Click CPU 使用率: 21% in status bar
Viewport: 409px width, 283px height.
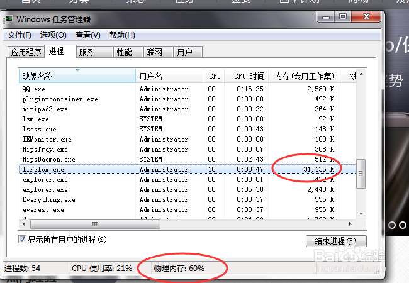tap(102, 268)
